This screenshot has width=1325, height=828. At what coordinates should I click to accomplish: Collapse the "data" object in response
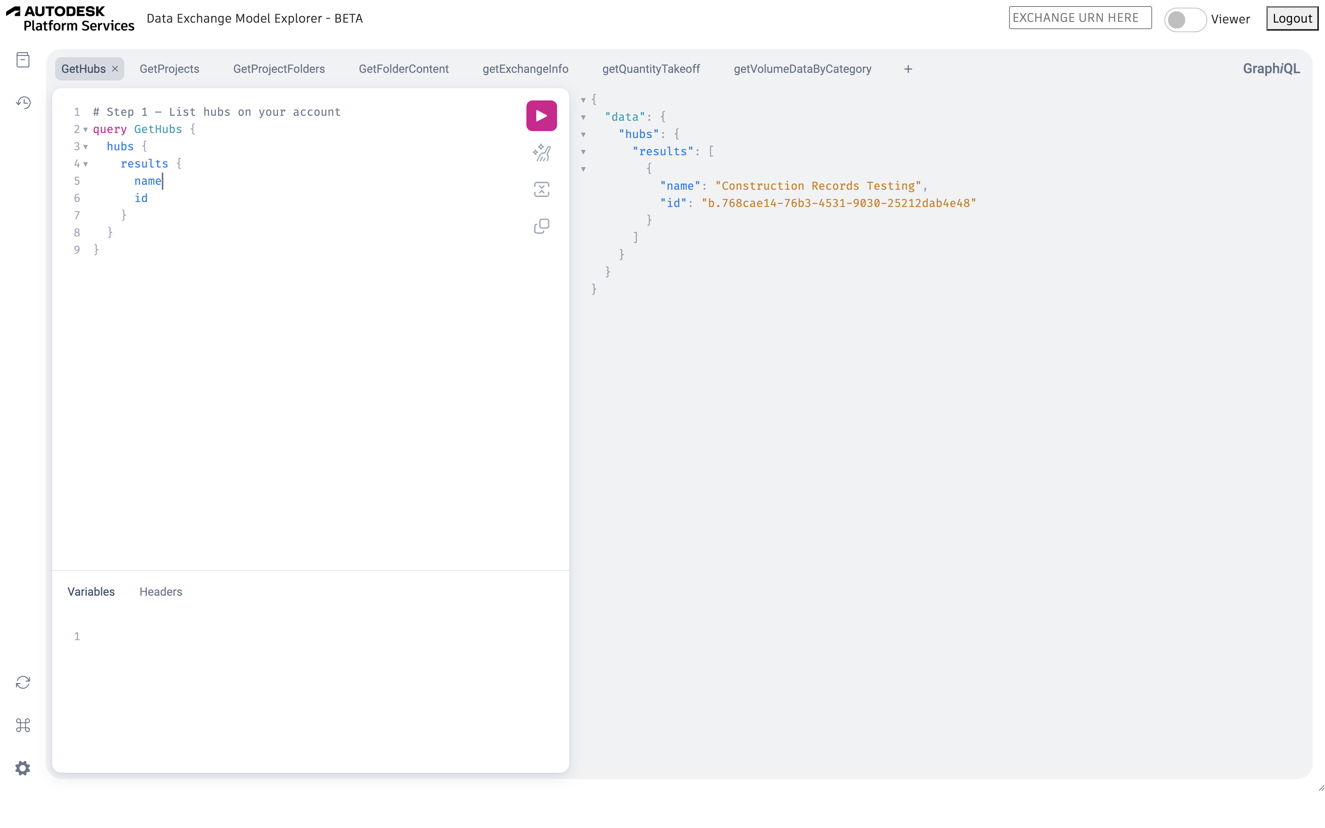[x=583, y=117]
